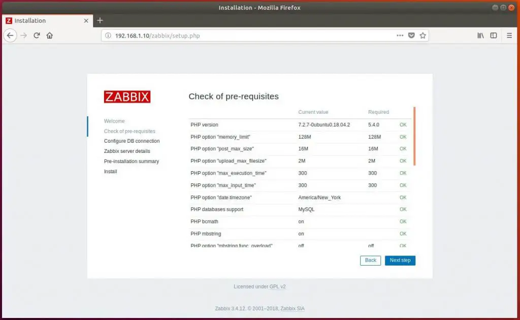Image resolution: width=520 pixels, height=320 pixels.
Task: Click PHP mbstring row label
Action: 206,234
